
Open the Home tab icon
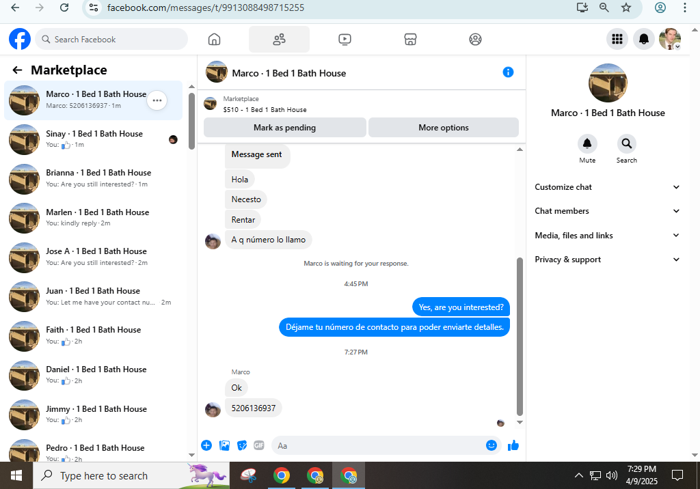click(x=214, y=39)
